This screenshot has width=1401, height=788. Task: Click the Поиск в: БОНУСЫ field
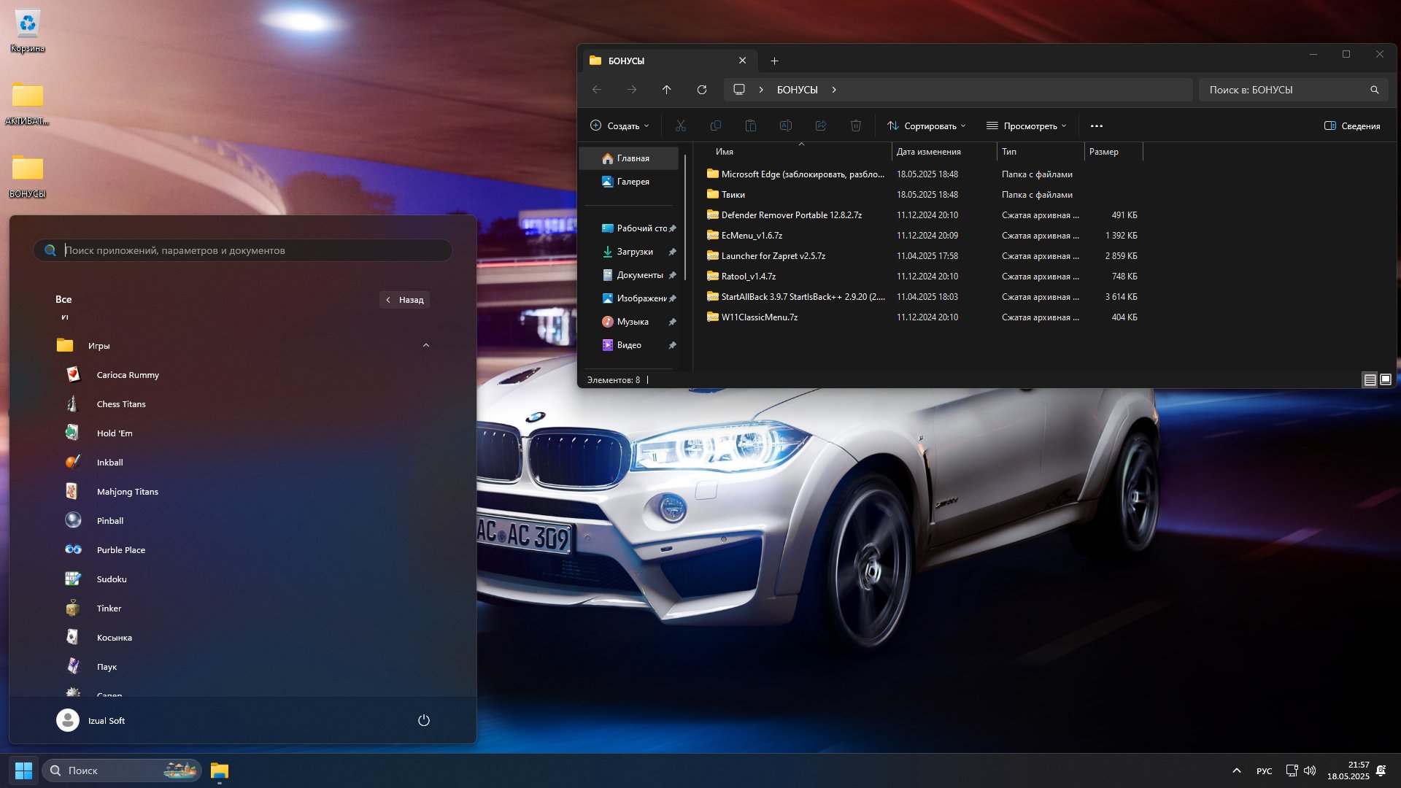[1293, 90]
